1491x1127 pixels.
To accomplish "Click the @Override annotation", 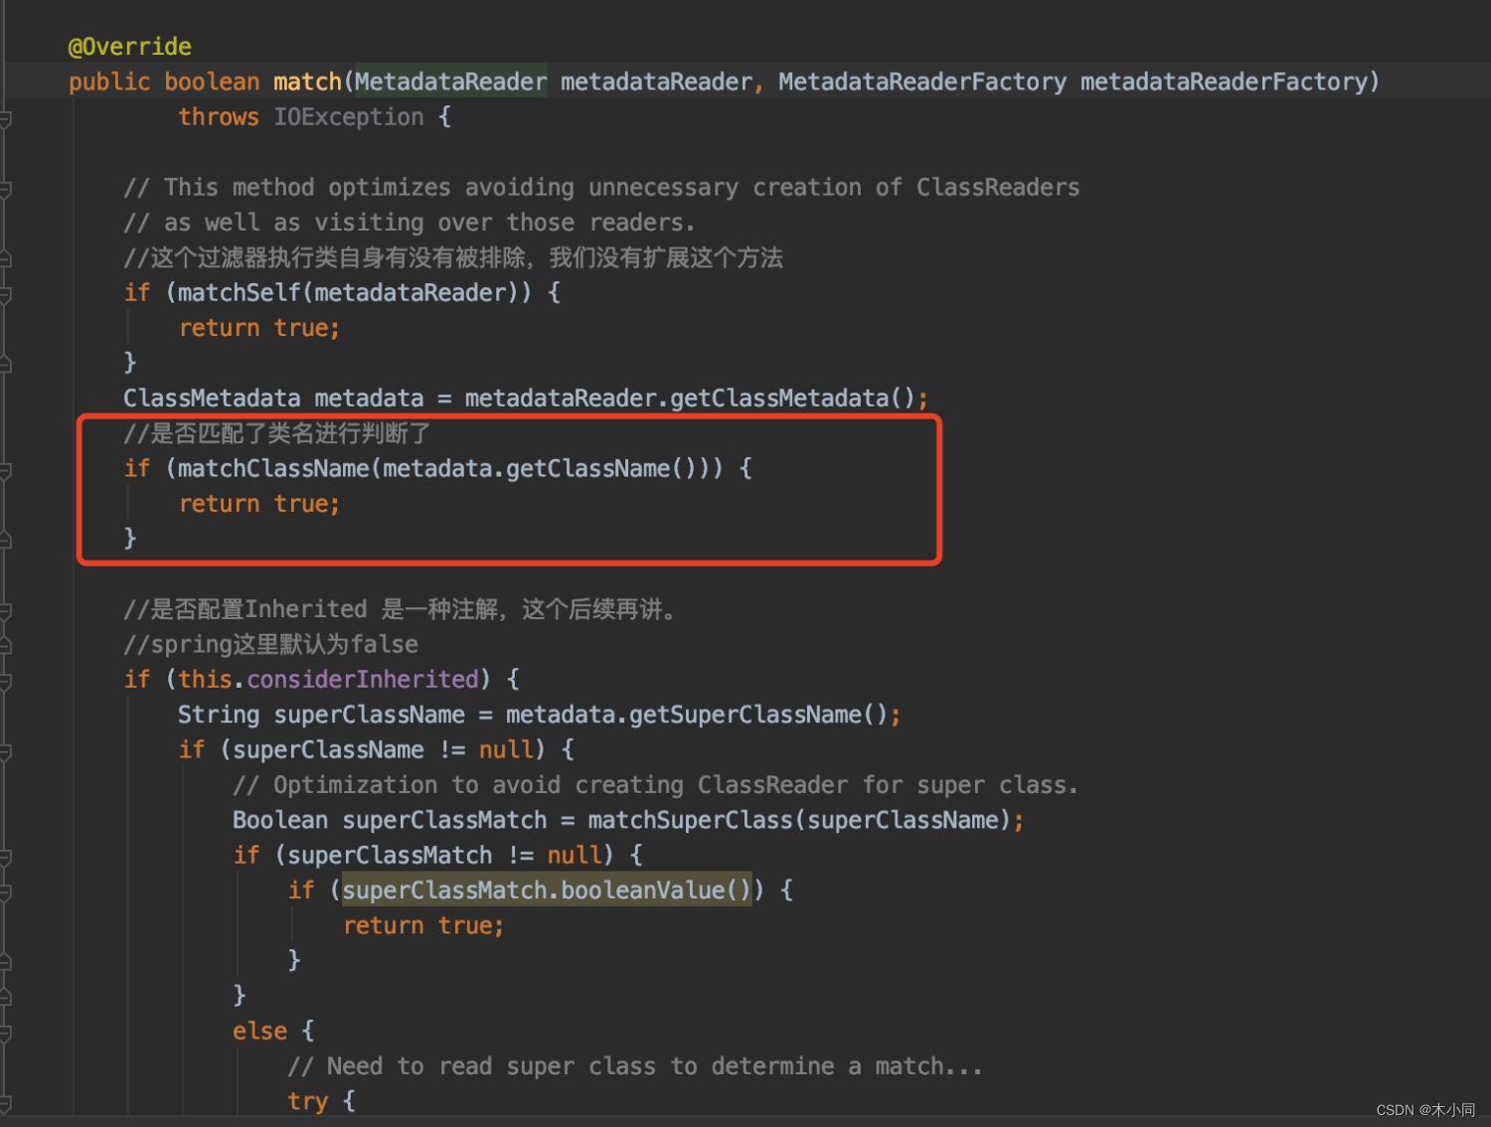I will pyautogui.click(x=129, y=47).
